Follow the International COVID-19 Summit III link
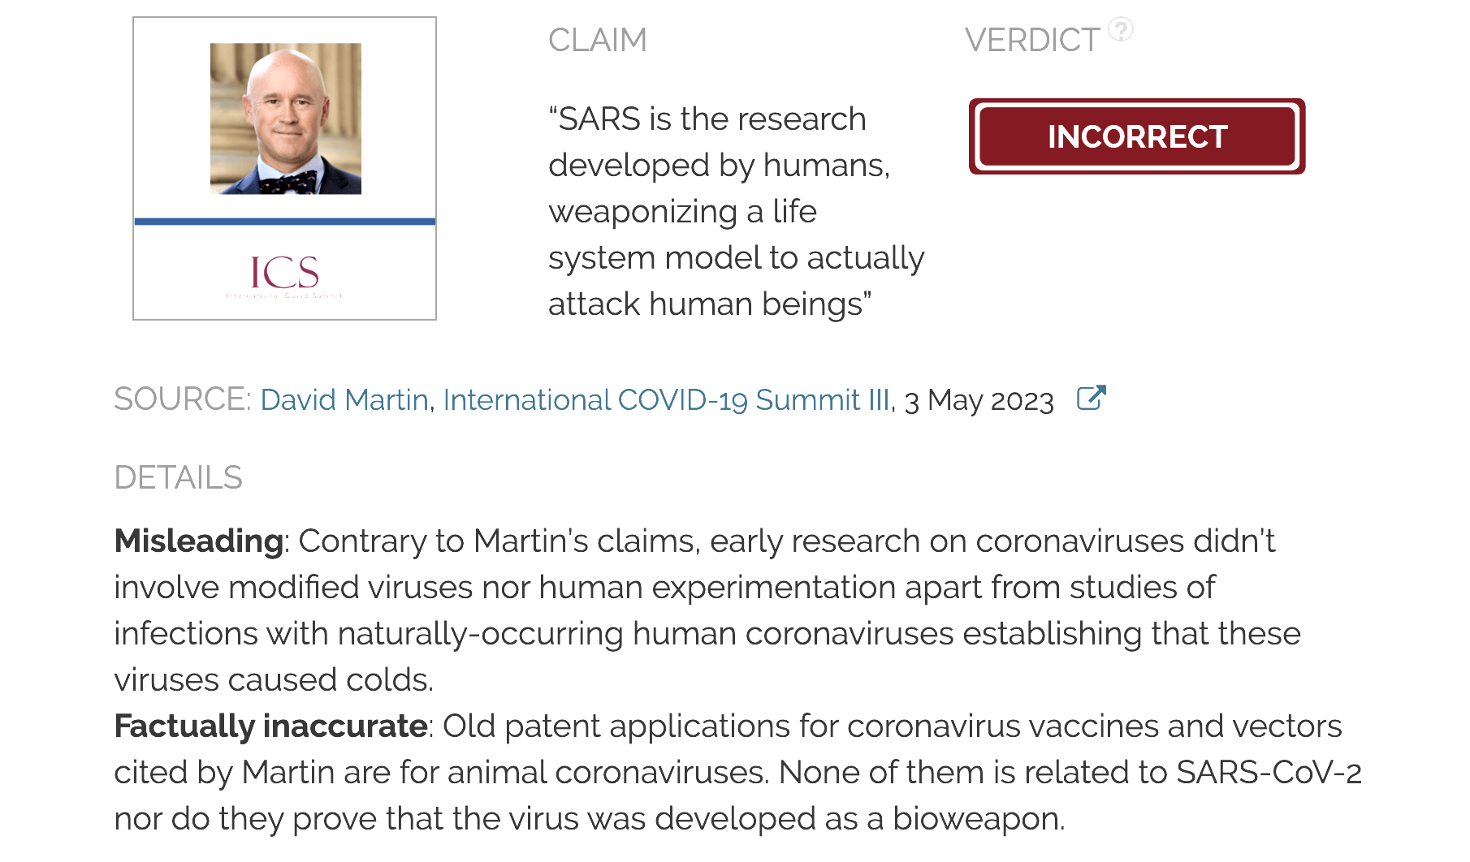Image resolution: width=1470 pixels, height=862 pixels. click(x=666, y=400)
